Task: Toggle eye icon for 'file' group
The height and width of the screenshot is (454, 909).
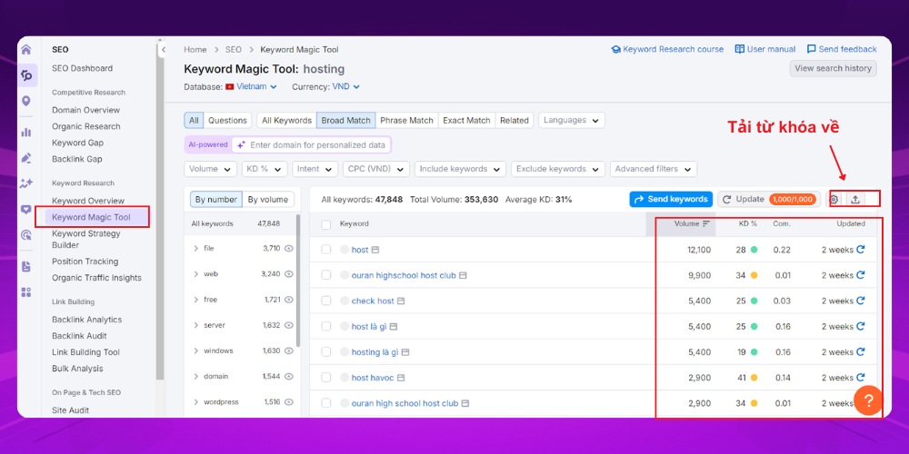Action: tap(289, 249)
